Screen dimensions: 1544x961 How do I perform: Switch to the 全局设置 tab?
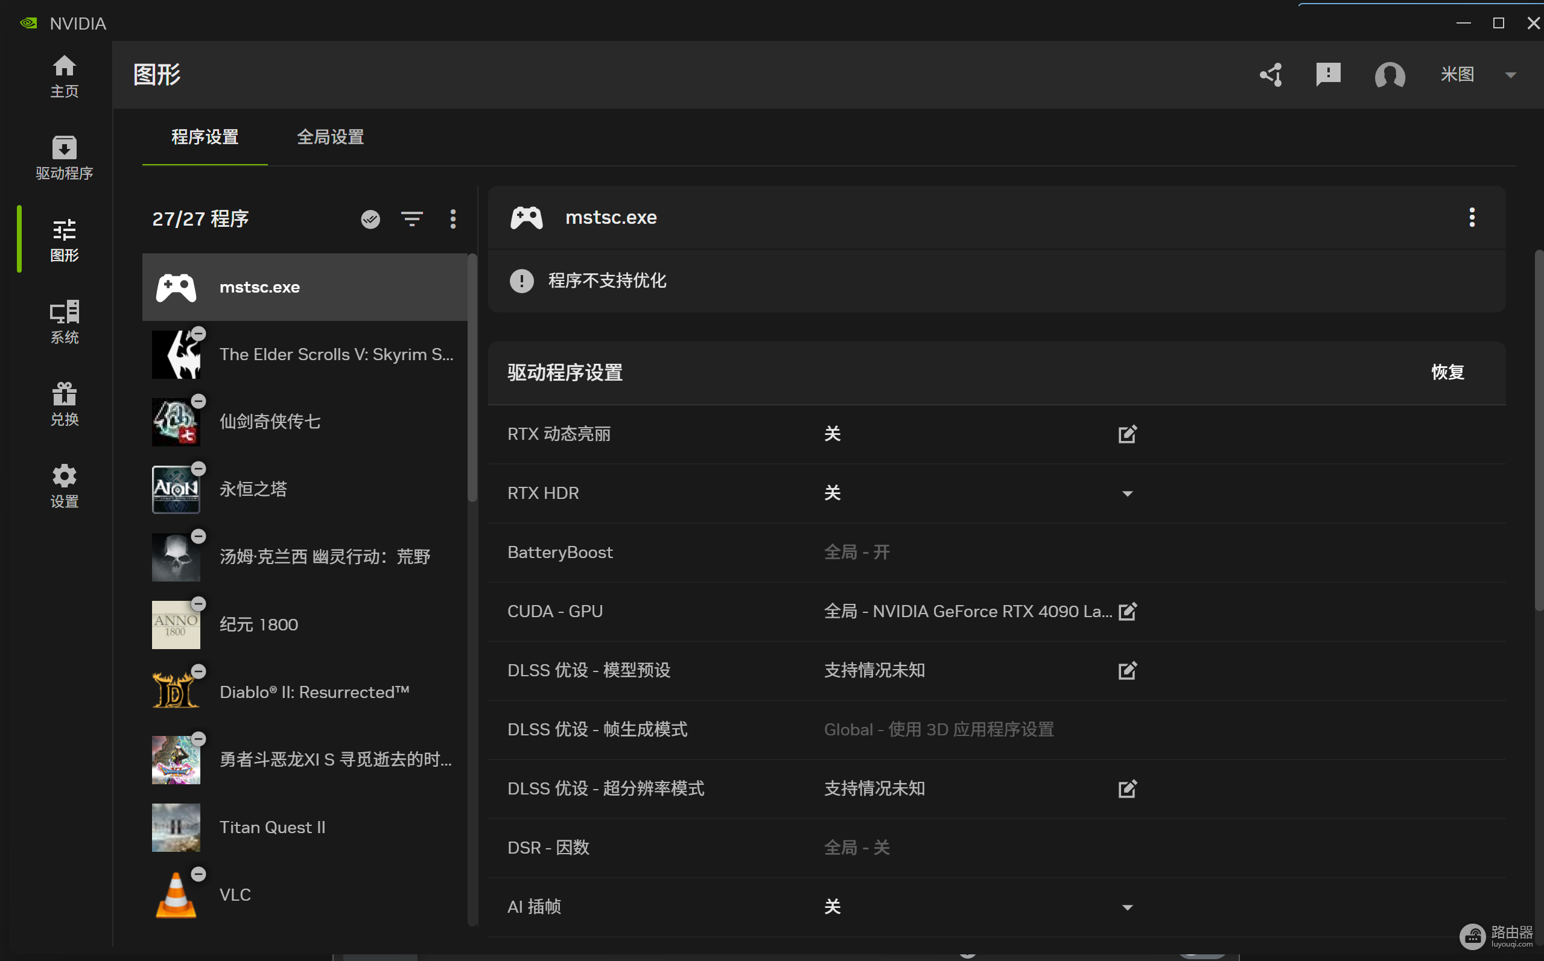(331, 137)
